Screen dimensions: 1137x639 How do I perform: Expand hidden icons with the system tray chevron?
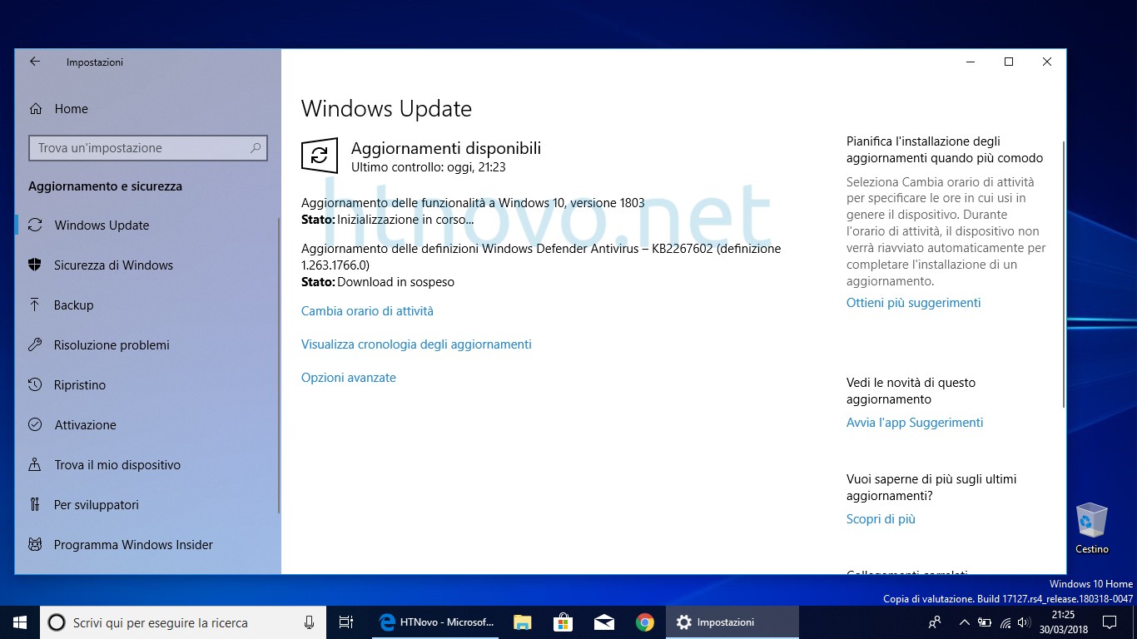pos(963,622)
